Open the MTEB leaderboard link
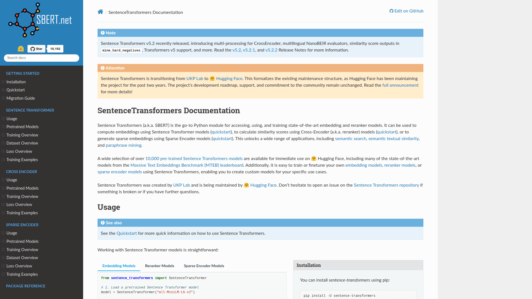This screenshot has width=532, height=299. [187, 165]
